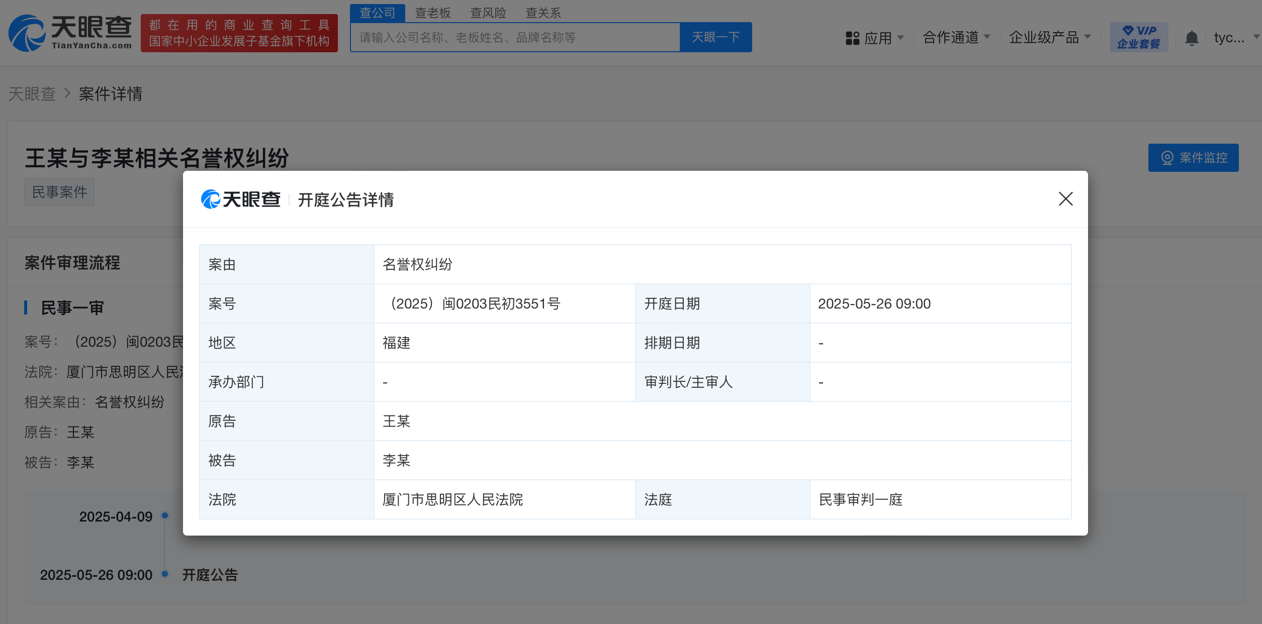The height and width of the screenshot is (624, 1262).
Task: Open the tyc... user account menu
Action: click(1236, 37)
